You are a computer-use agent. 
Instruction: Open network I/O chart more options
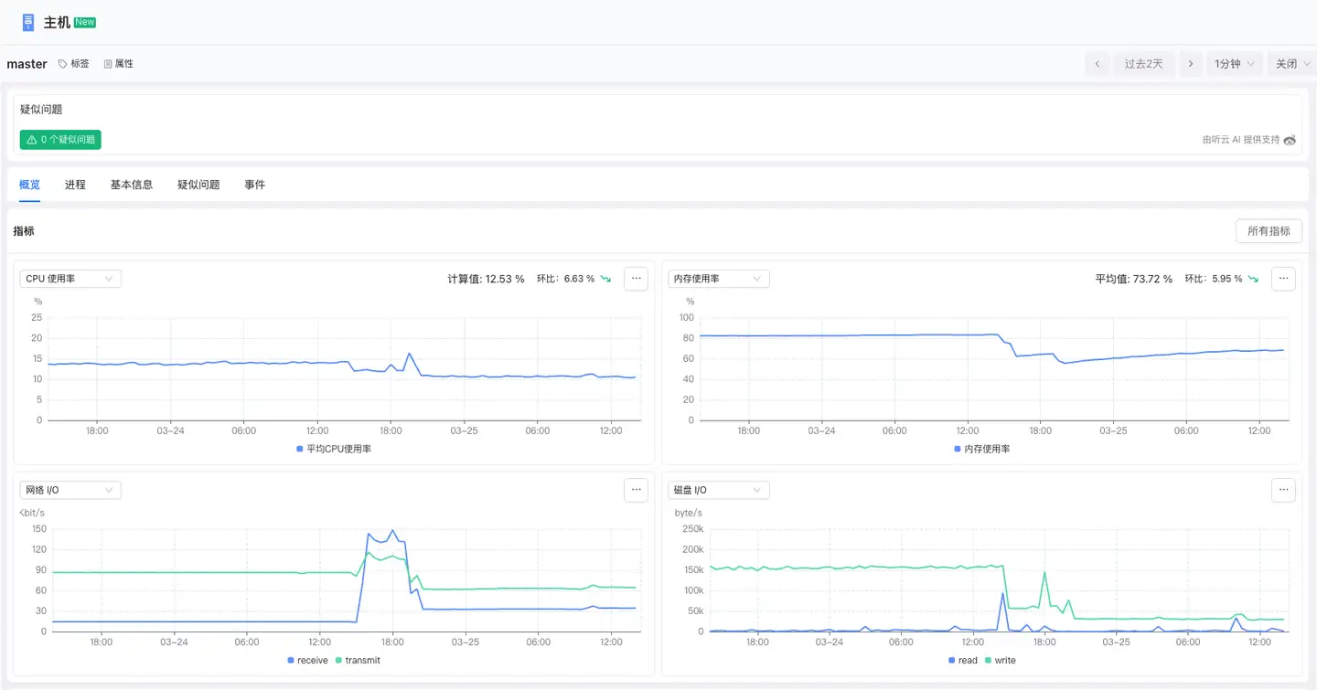636,490
